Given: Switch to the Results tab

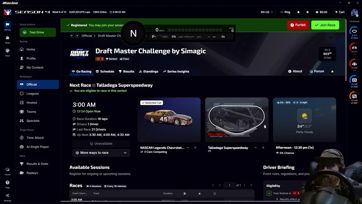Looking at the screenshot, I should [x=126, y=71].
